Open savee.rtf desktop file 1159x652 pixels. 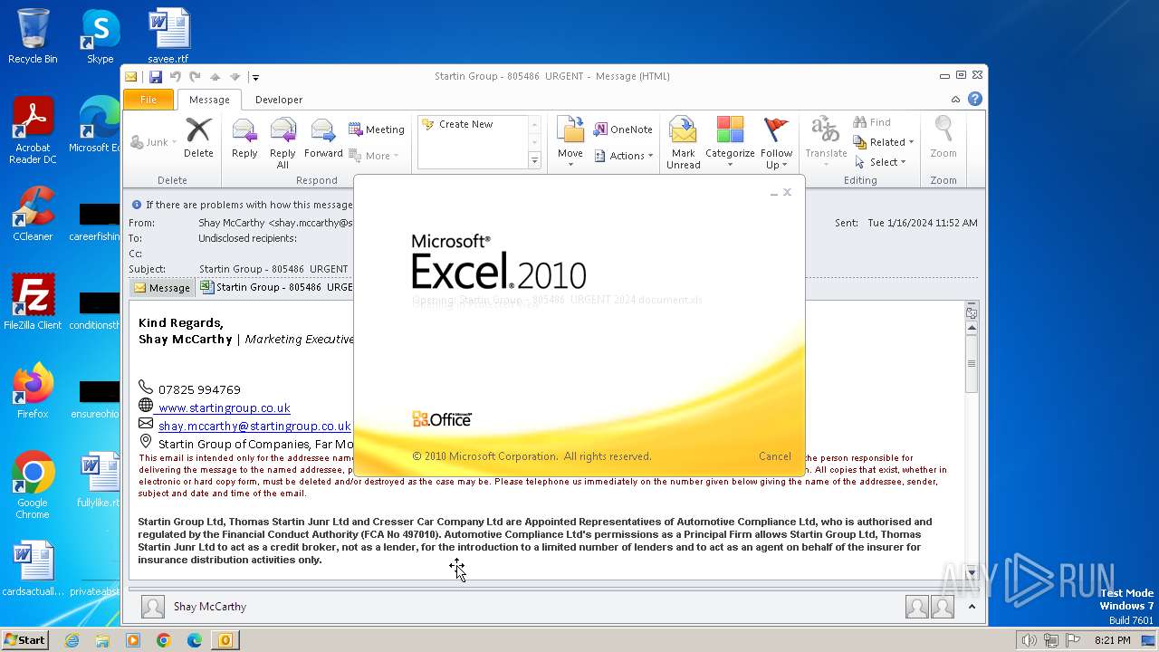168,36
